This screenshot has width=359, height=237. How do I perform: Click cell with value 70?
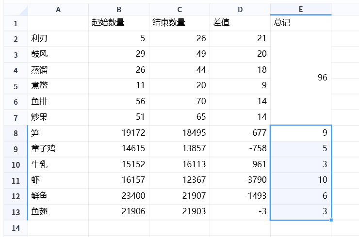[179, 102]
